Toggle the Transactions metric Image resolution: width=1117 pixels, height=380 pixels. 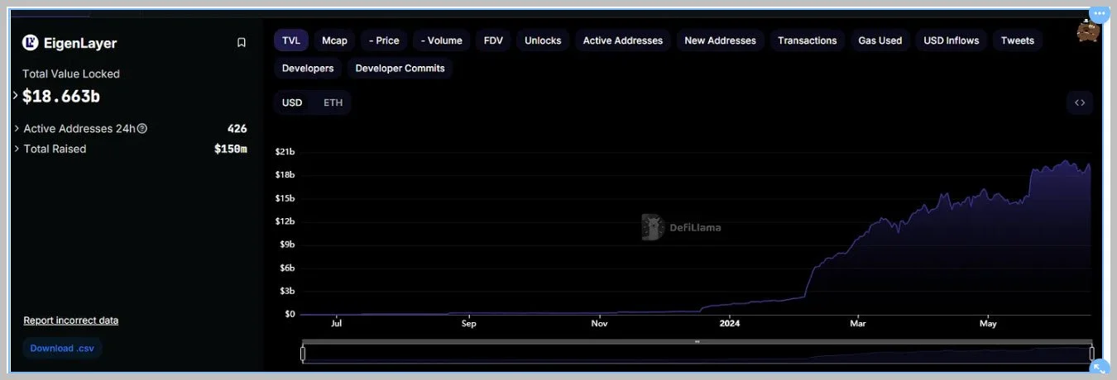[808, 40]
